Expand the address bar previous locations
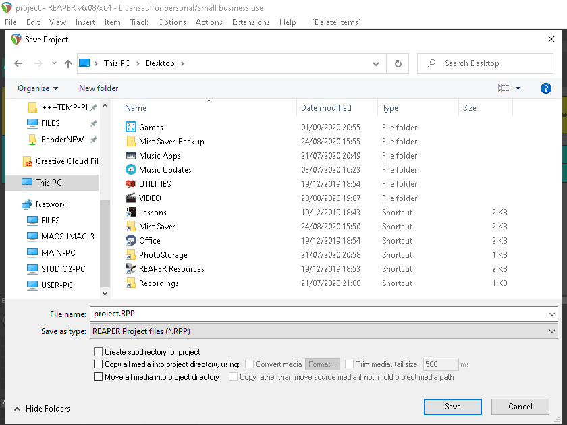The image size is (567, 425). [376, 64]
